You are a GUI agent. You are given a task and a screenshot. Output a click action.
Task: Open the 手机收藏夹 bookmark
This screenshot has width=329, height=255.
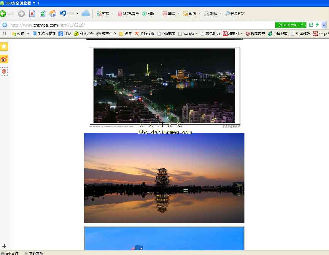pos(44,34)
